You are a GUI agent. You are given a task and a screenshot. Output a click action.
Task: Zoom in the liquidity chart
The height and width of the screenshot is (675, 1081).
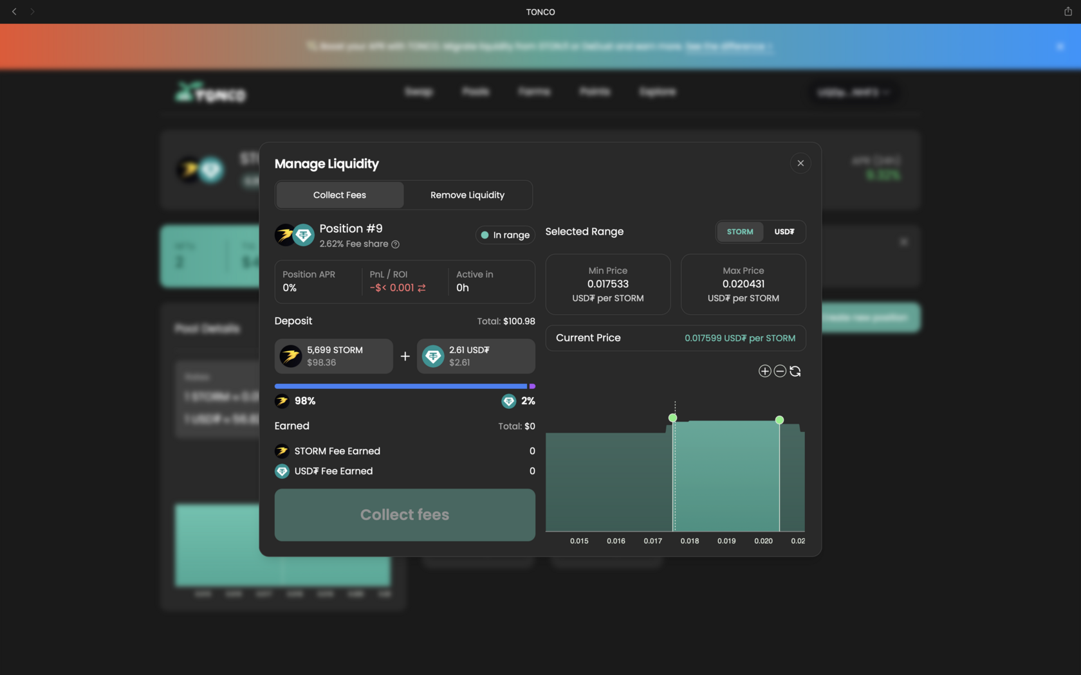tap(764, 371)
